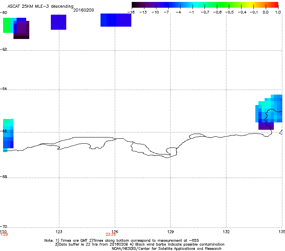The height and width of the screenshot is (251, 285).
Task: Click the dark purple data block in top-left cluster
Action: point(22,30)
